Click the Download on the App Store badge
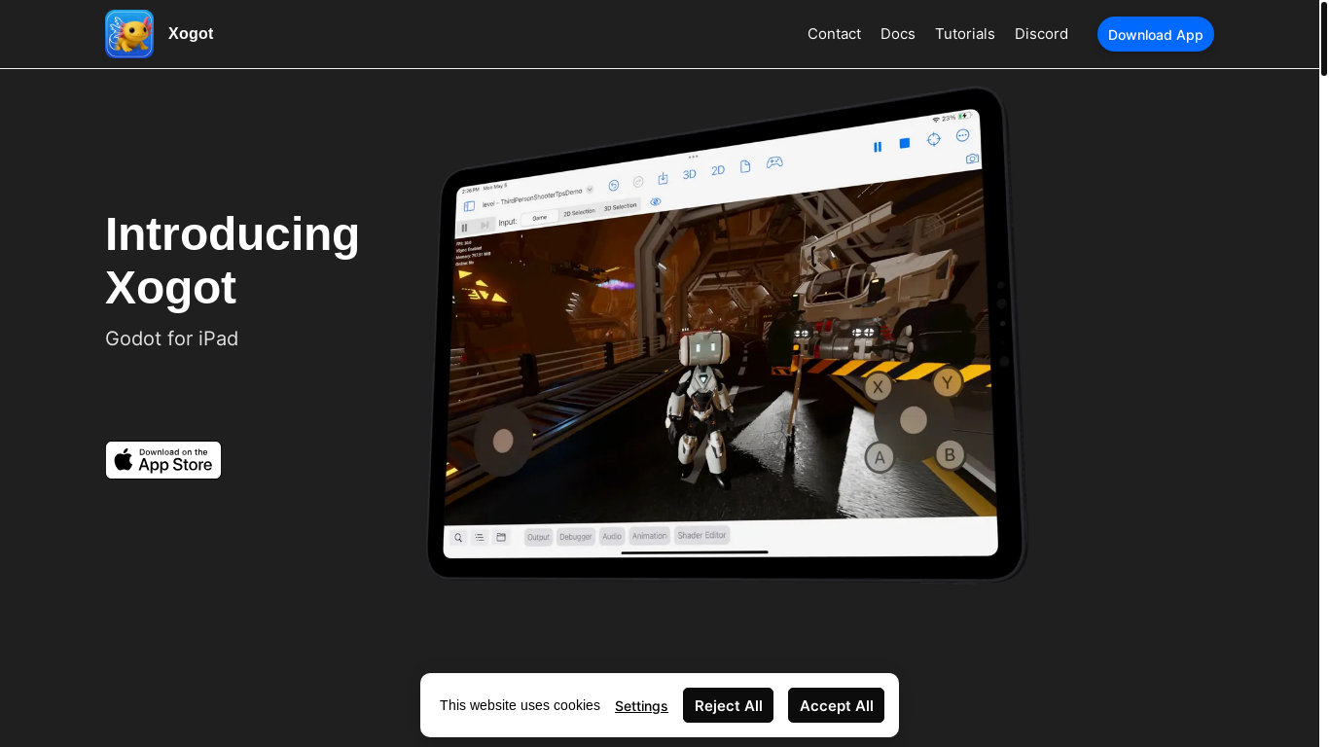This screenshot has height=747, width=1329. (163, 460)
